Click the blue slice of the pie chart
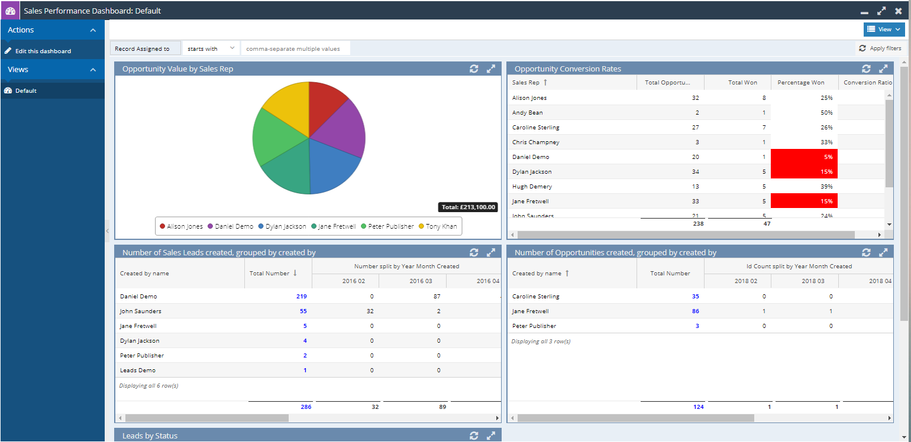The height and width of the screenshot is (442, 911). pos(331,165)
